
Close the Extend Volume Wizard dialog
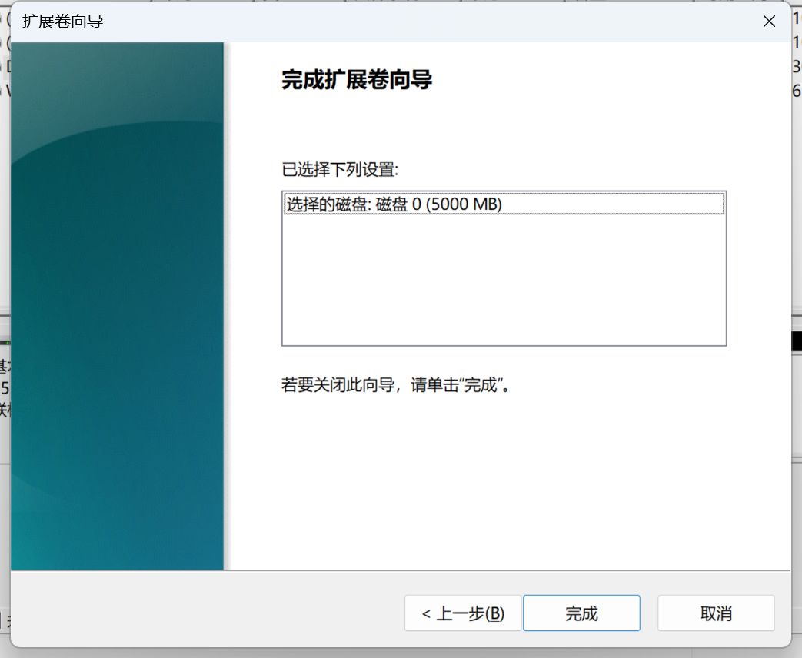(x=768, y=22)
